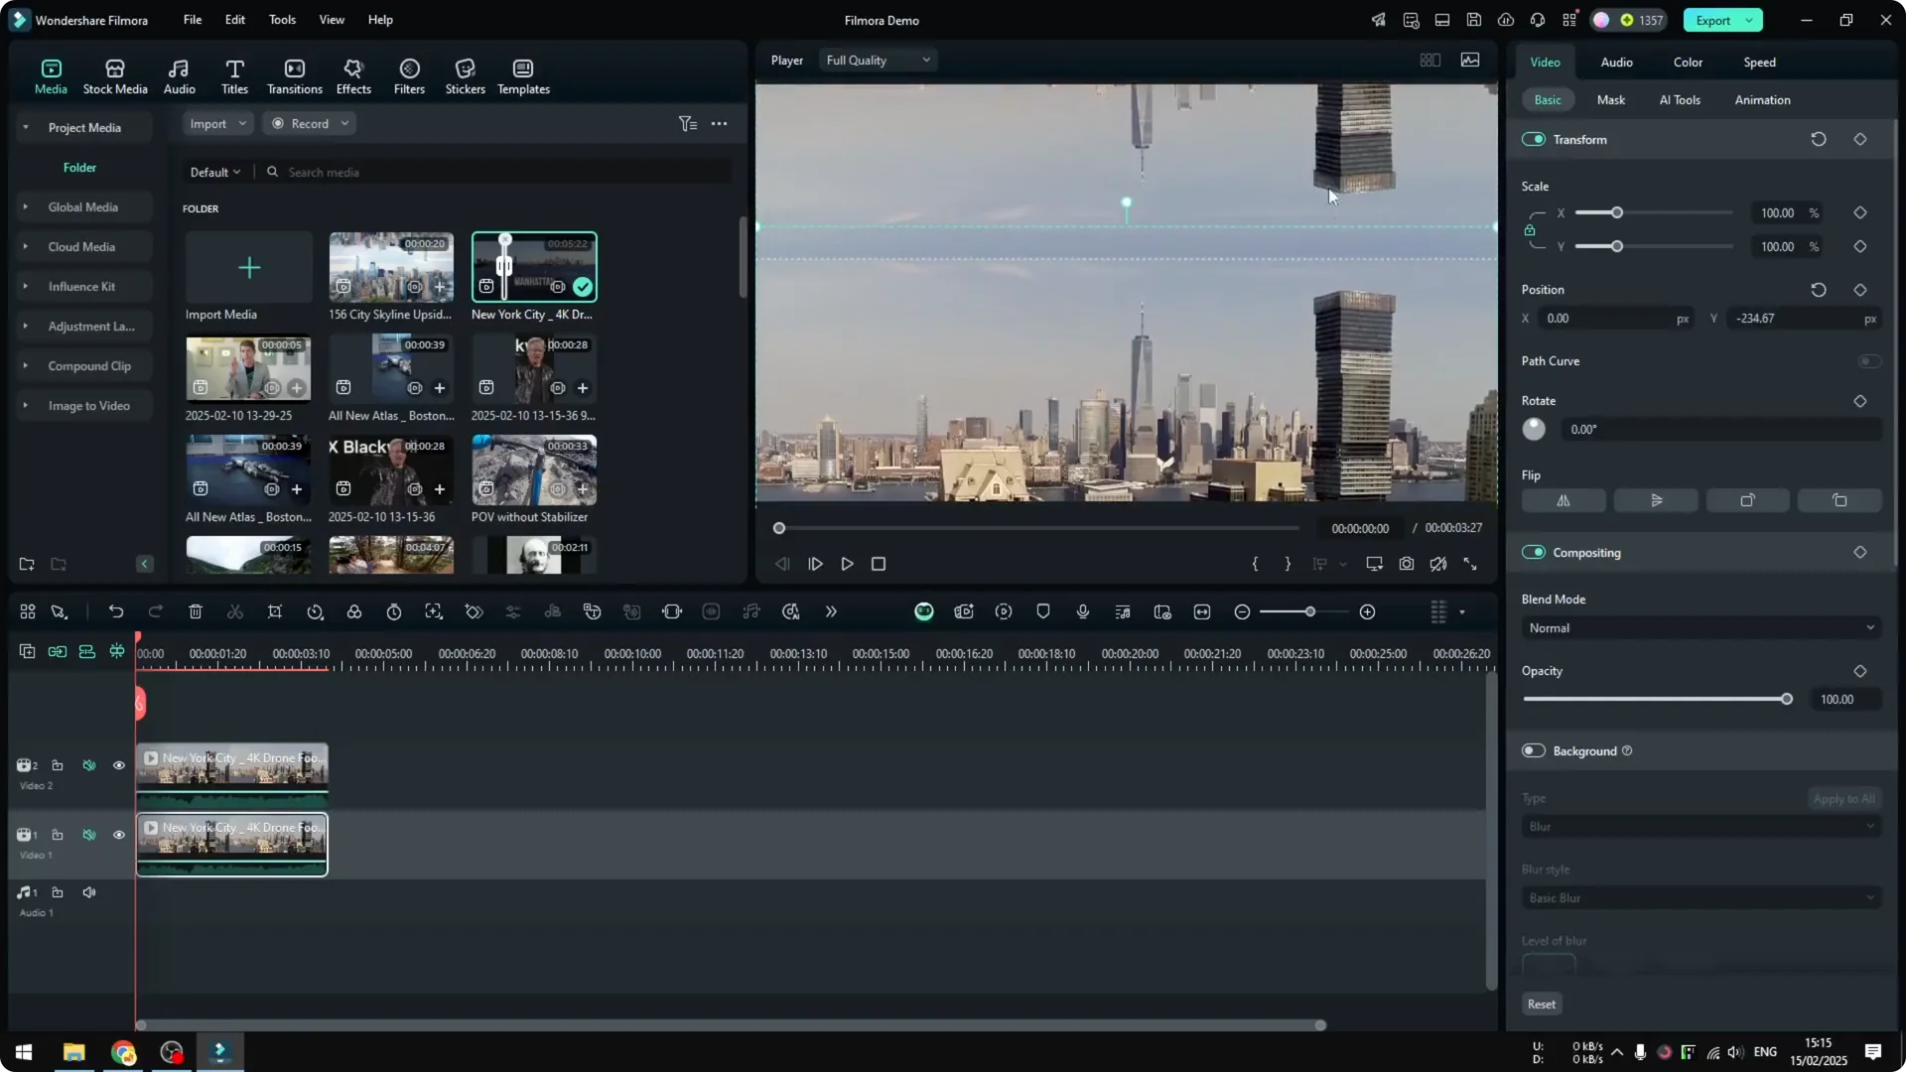Select the Effects panel icon
This screenshot has height=1072, width=1906.
coord(353,75)
